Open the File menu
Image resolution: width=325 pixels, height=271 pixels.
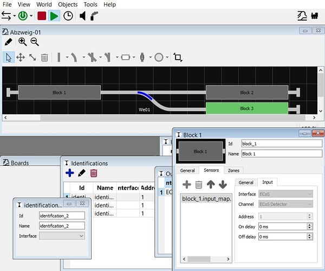point(7,4)
